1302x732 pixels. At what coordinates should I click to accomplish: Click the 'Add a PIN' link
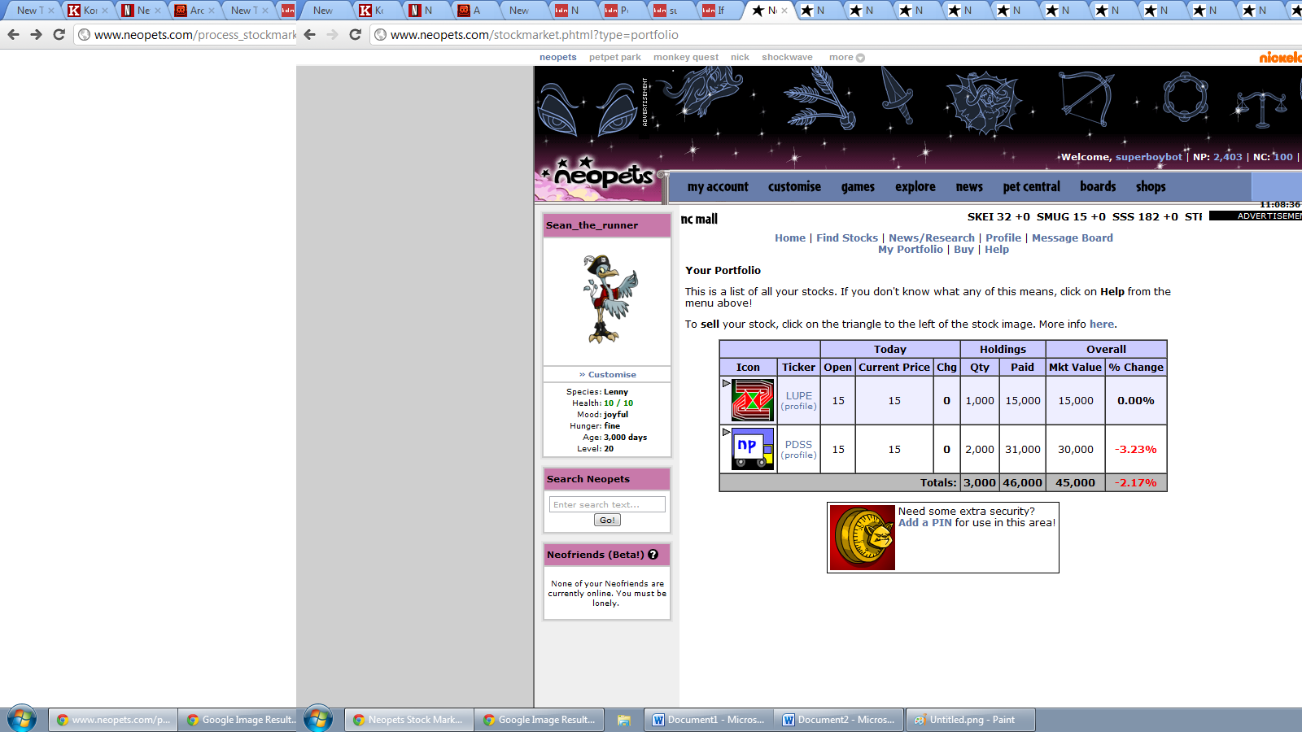click(x=925, y=523)
